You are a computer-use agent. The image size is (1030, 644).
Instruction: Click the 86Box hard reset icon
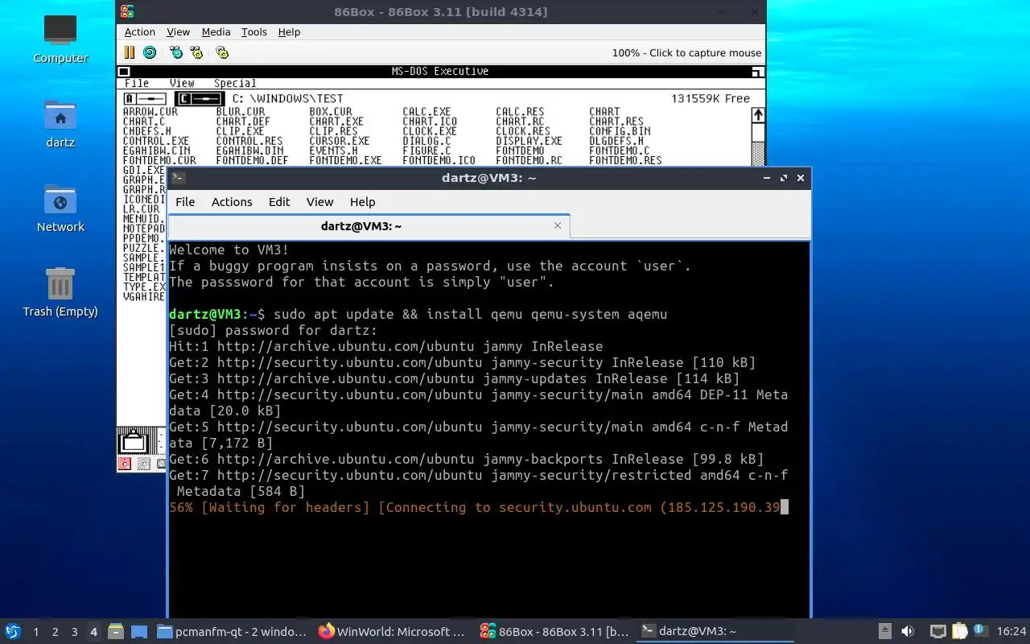[x=150, y=52]
